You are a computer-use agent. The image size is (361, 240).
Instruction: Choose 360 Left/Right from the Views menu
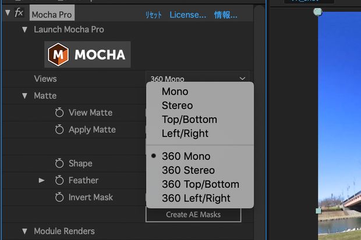(x=196, y=198)
